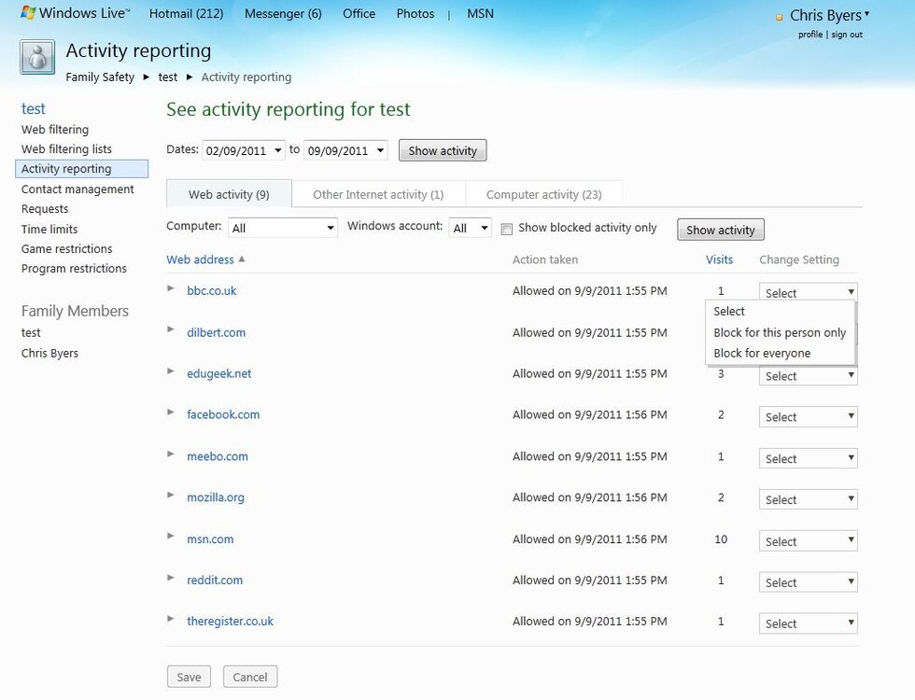Expand the dilbert.com row
The image size is (915, 700).
click(x=170, y=329)
